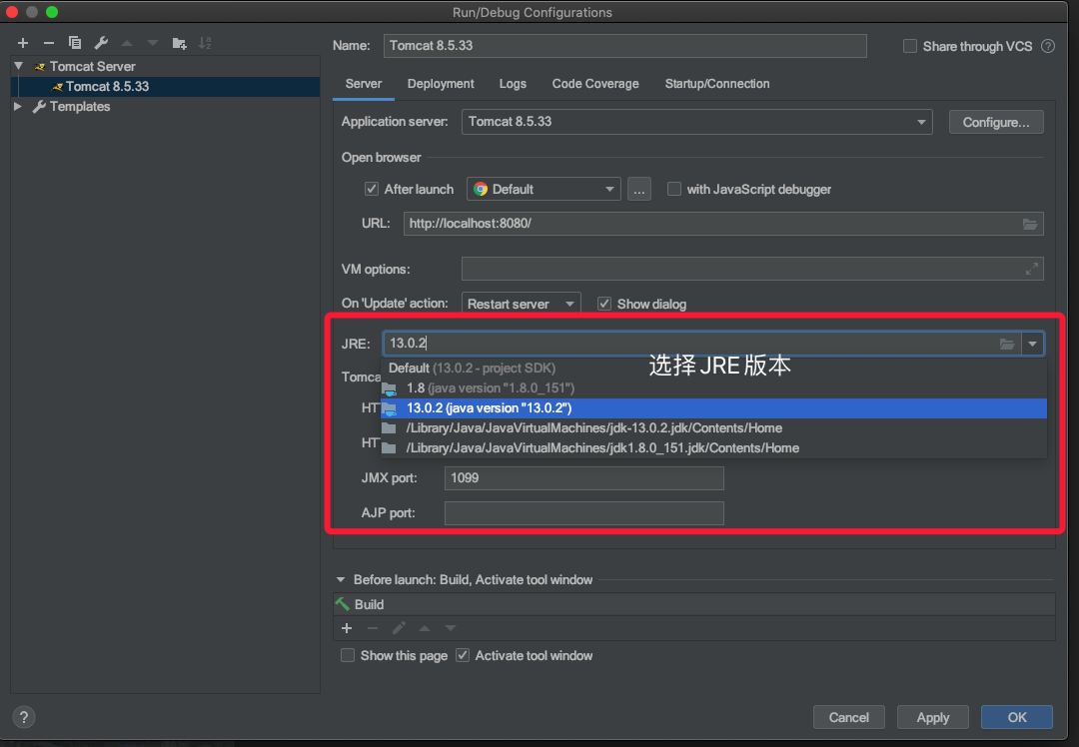Add a new configuration with the plus icon
1079x747 pixels.
pyautogui.click(x=23, y=43)
